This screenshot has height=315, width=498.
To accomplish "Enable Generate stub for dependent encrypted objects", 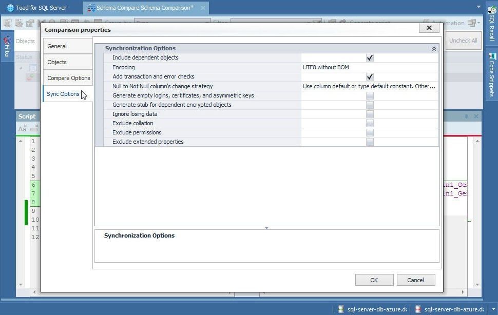I will point(370,105).
